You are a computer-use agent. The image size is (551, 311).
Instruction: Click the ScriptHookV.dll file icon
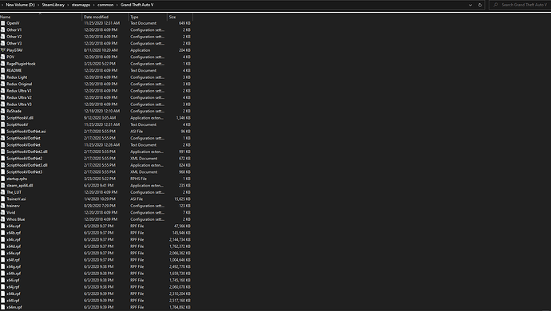[3, 118]
